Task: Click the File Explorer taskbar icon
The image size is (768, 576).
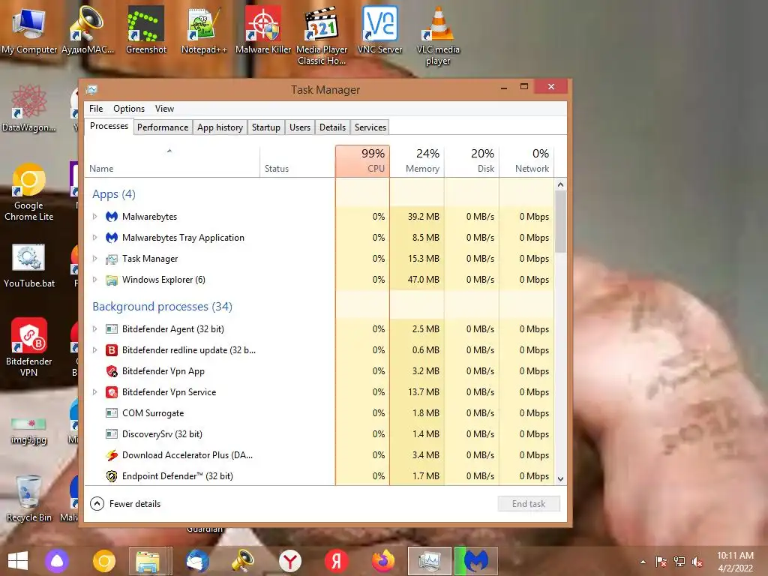Action: [148, 561]
